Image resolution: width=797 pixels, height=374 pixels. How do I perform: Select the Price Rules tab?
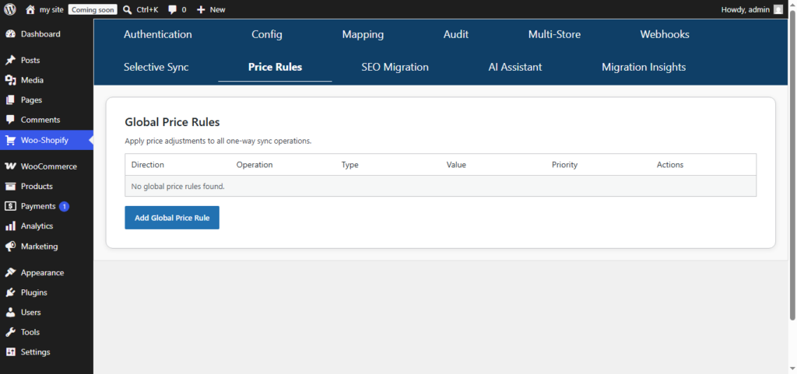click(x=275, y=67)
